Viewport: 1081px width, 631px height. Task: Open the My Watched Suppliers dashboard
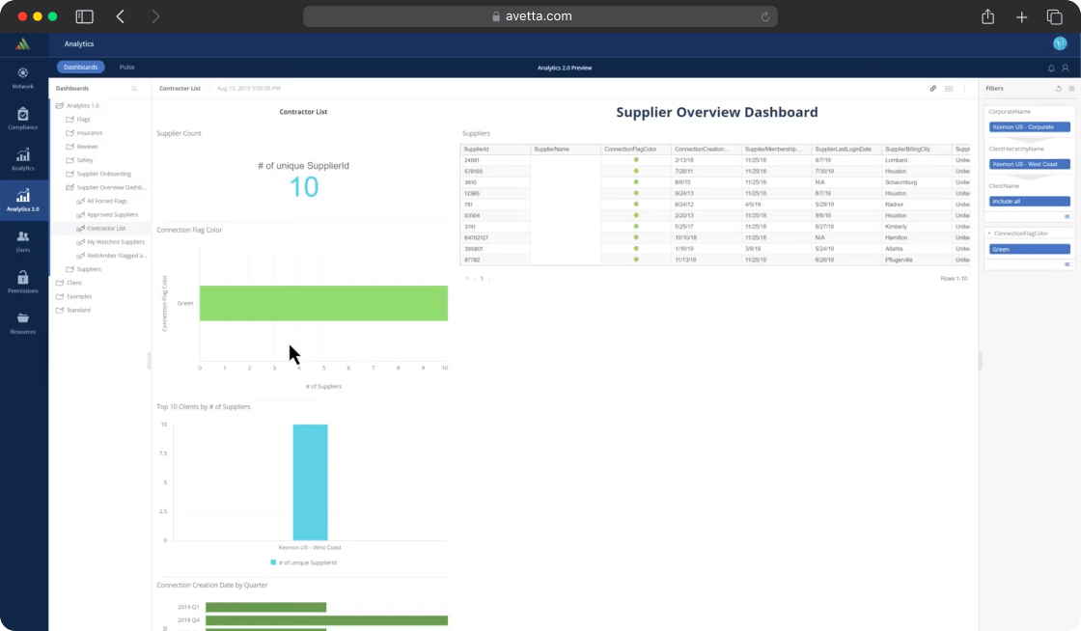point(116,242)
